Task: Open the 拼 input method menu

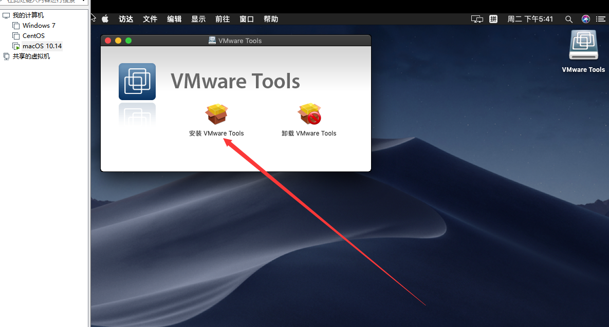Action: pyautogui.click(x=493, y=19)
